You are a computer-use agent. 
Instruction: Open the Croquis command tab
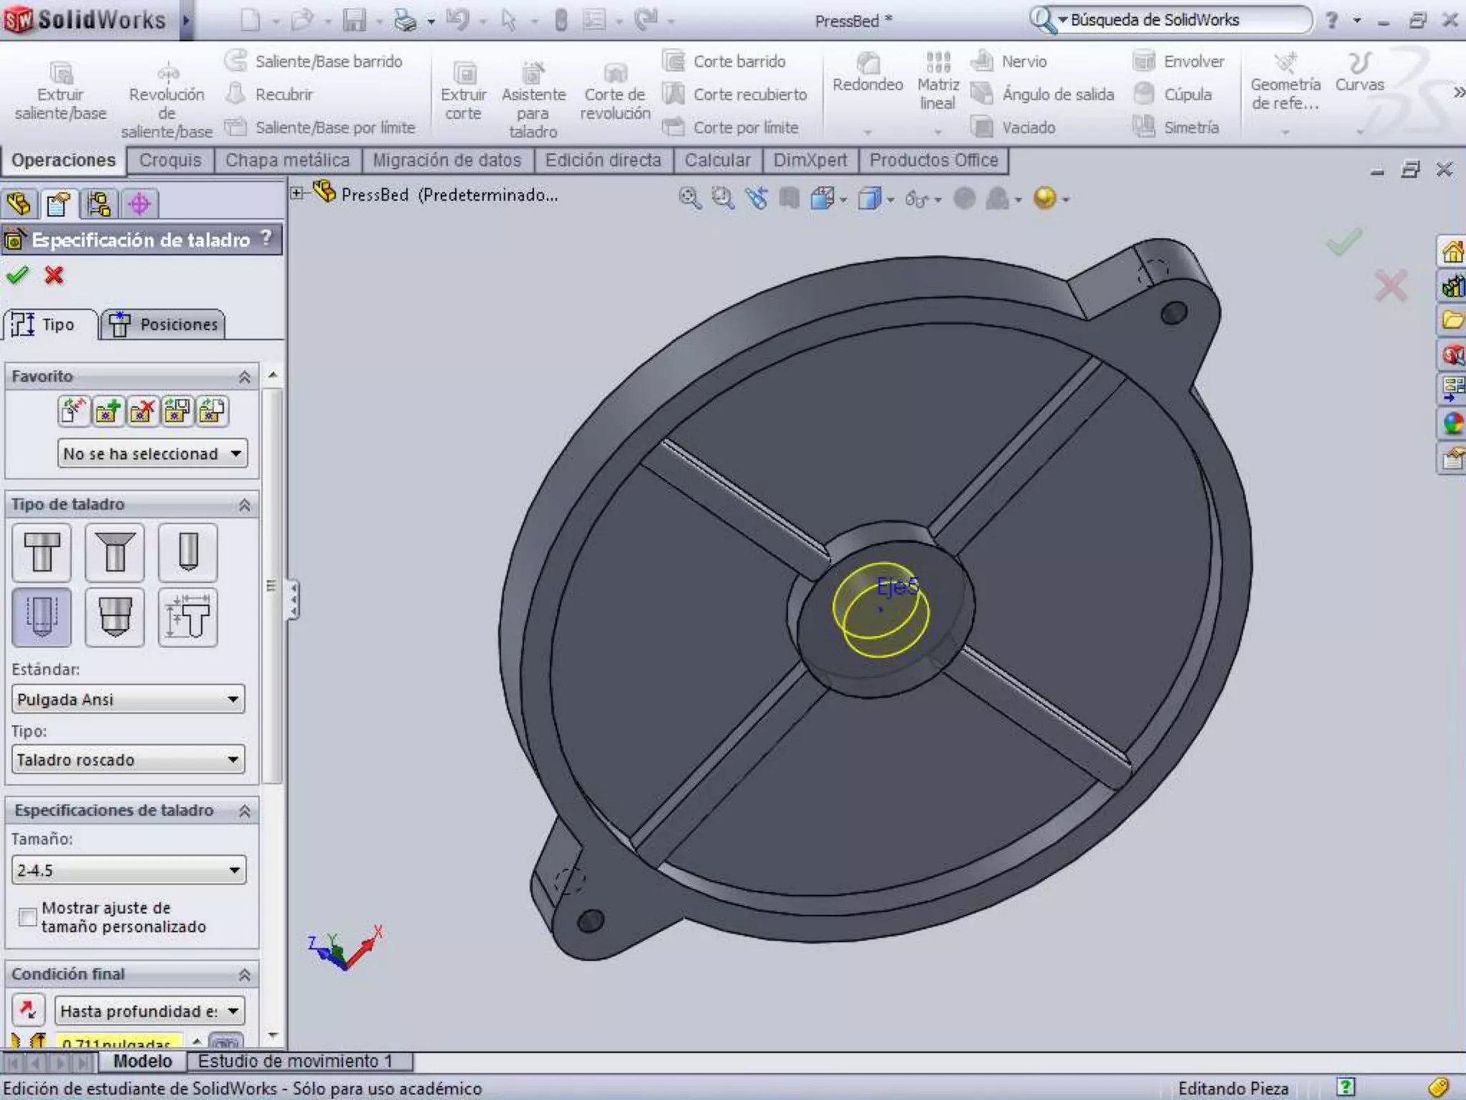170,160
